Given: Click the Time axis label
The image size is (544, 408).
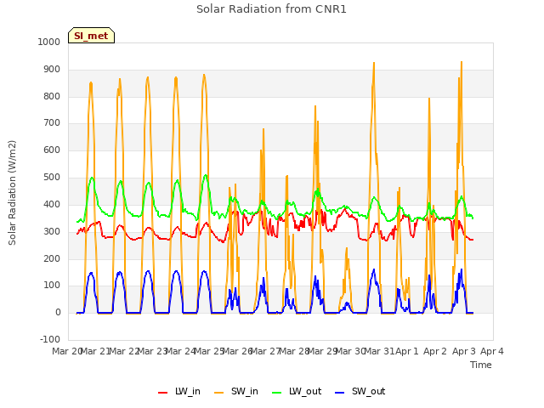Looking at the screenshot, I should coord(481,365).
